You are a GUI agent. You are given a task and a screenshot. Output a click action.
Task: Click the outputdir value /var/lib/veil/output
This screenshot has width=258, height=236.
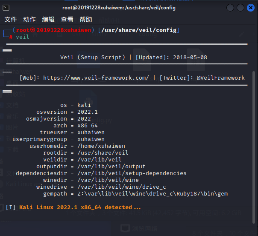(111, 167)
